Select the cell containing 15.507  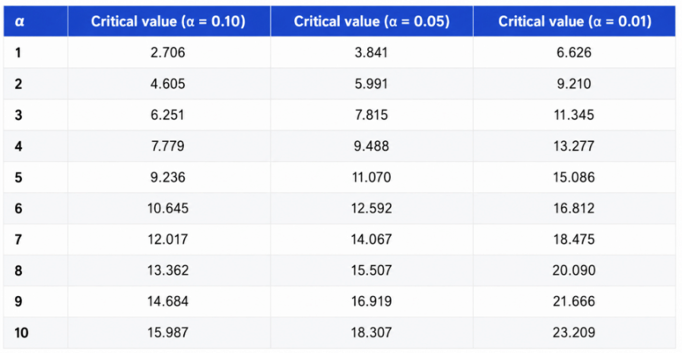tap(372, 270)
